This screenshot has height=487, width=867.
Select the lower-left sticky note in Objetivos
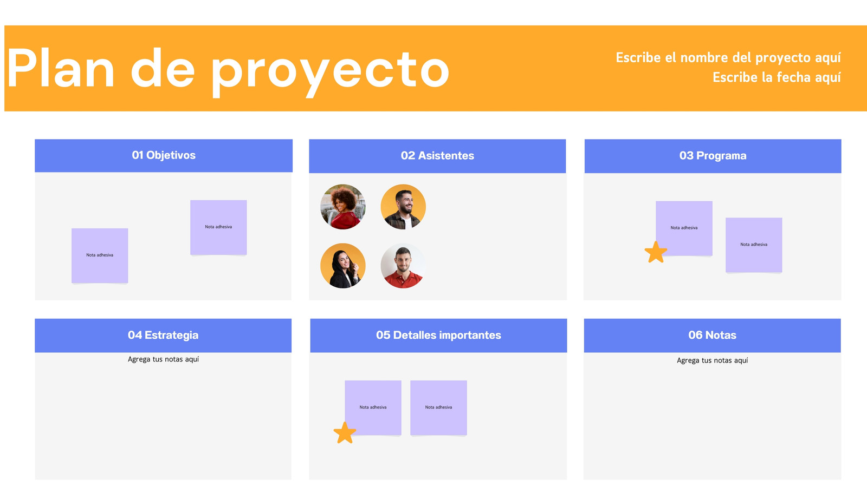click(100, 255)
